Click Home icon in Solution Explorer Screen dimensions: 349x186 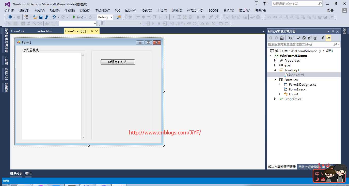pos(282,38)
